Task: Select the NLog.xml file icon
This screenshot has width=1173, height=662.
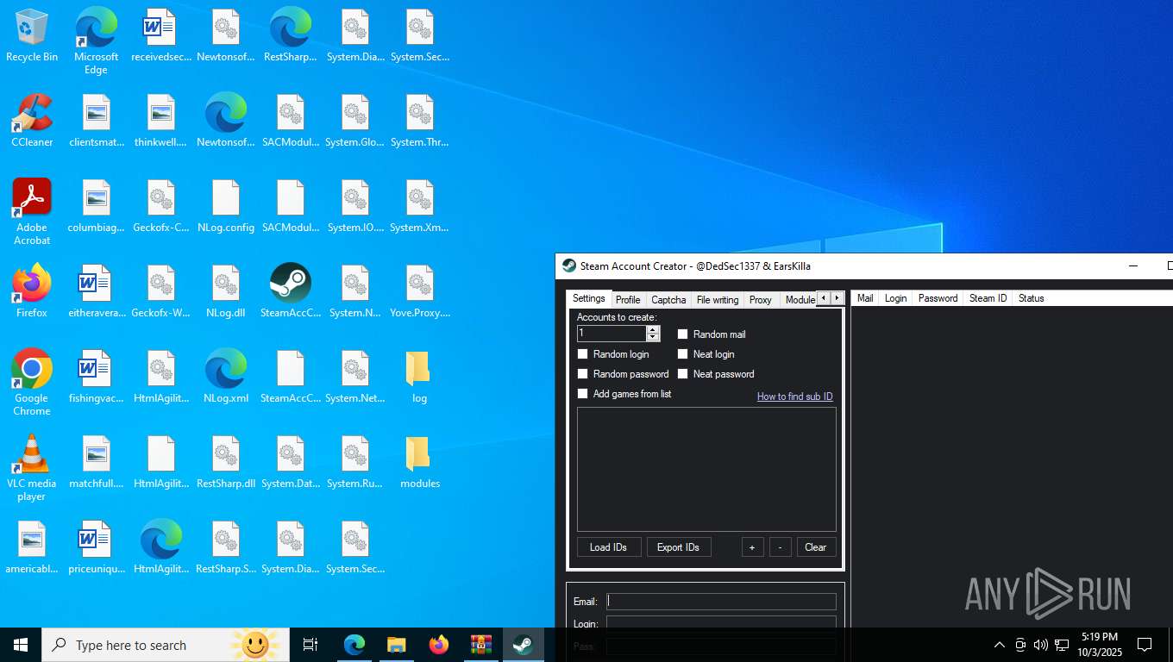Action: pyautogui.click(x=226, y=377)
